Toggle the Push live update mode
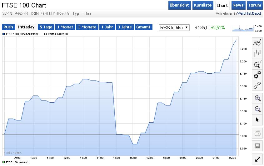This screenshot has width=264, height=166. 8,27
